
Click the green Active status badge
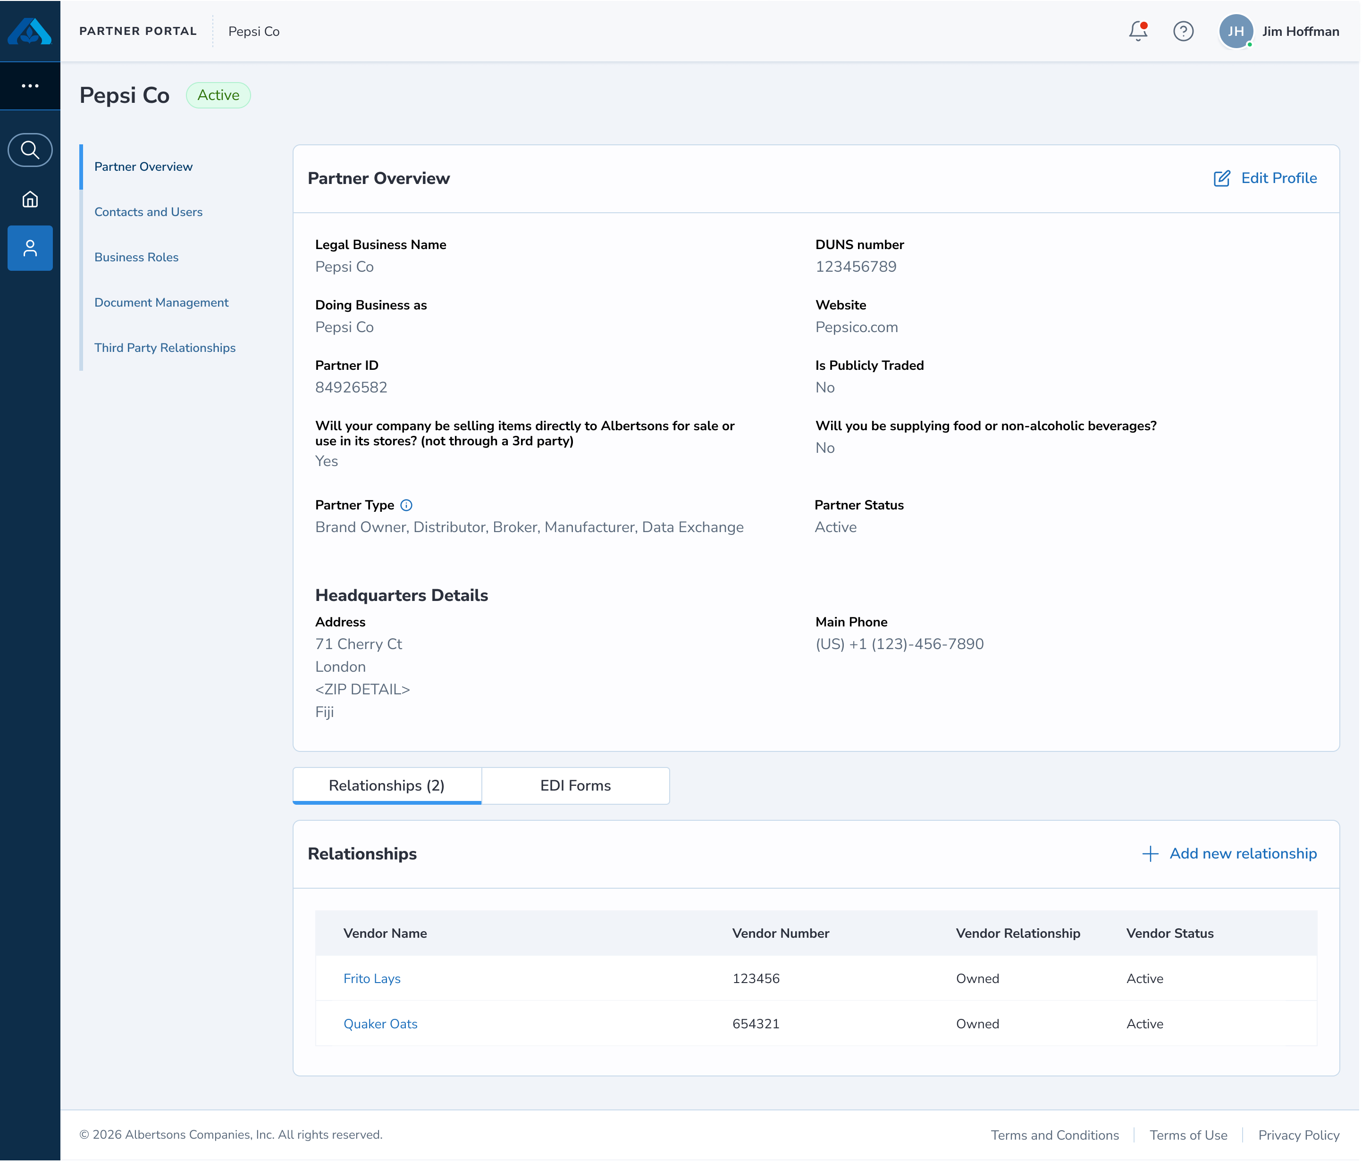[219, 95]
